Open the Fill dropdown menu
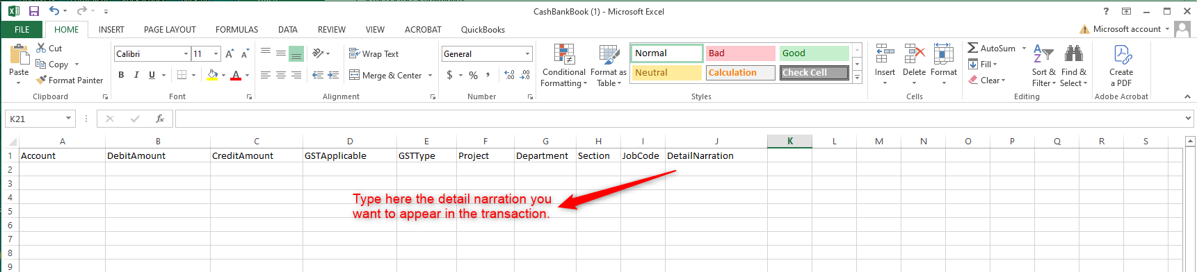 983,64
